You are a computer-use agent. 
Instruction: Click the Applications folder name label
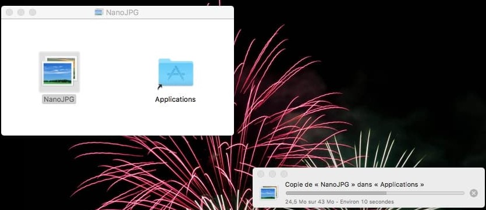pyautogui.click(x=175, y=99)
